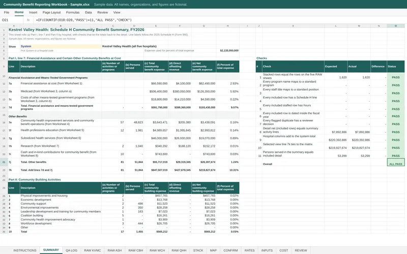Click the SUMMARY sheet tab
This screenshot has width=407, height=254.
51,250
